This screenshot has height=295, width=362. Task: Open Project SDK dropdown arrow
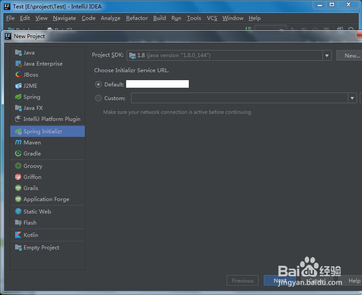tap(327, 55)
